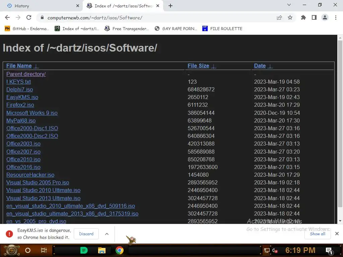Bookmark this page with the star icon
343x257 pixels.
tap(290, 18)
